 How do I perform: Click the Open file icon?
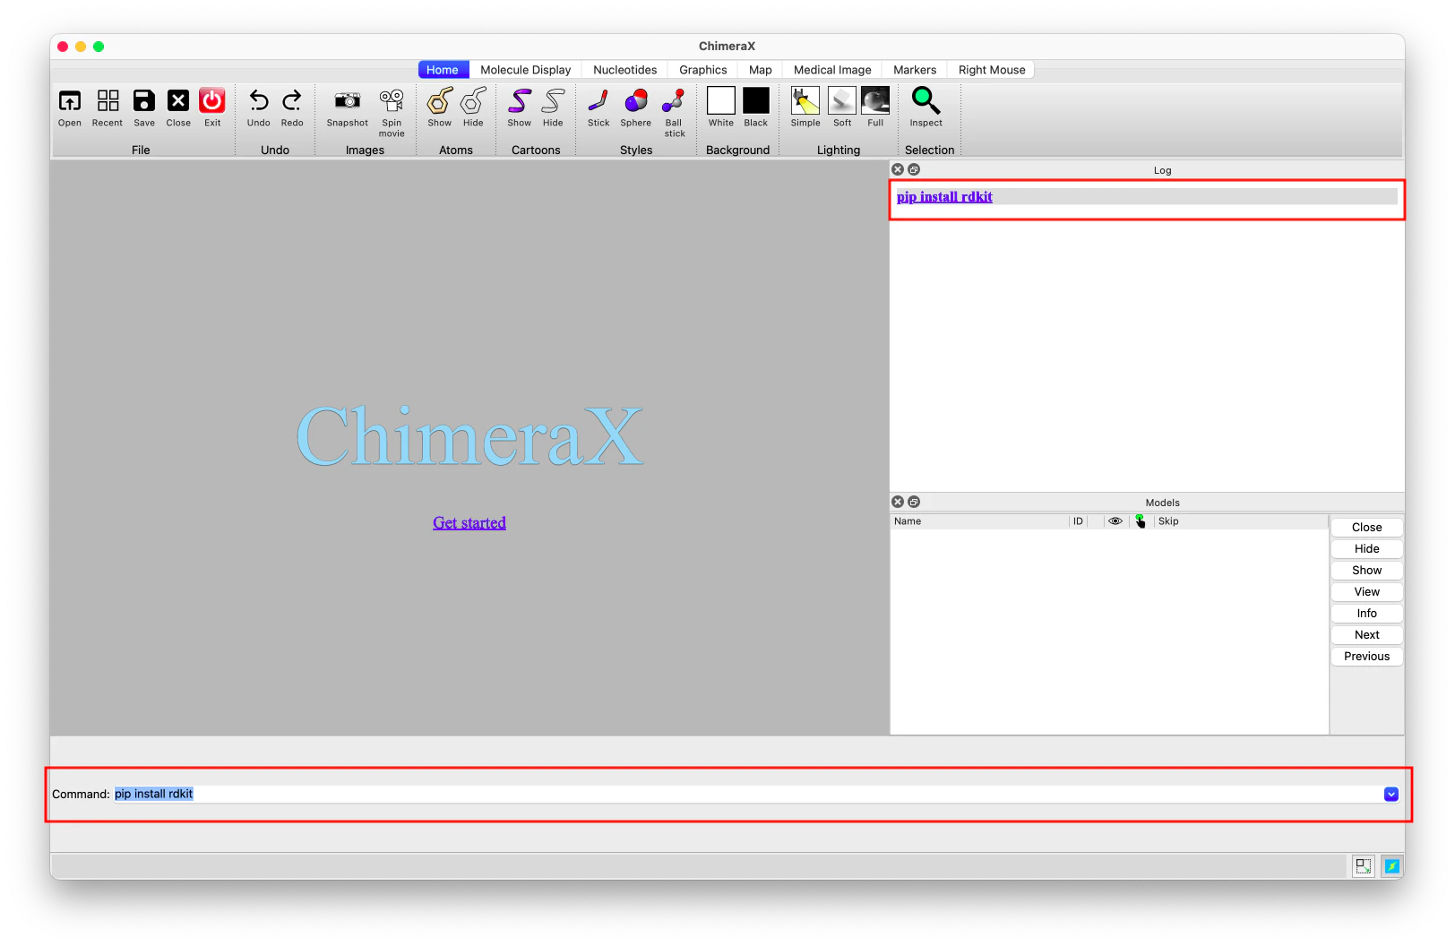tap(70, 100)
